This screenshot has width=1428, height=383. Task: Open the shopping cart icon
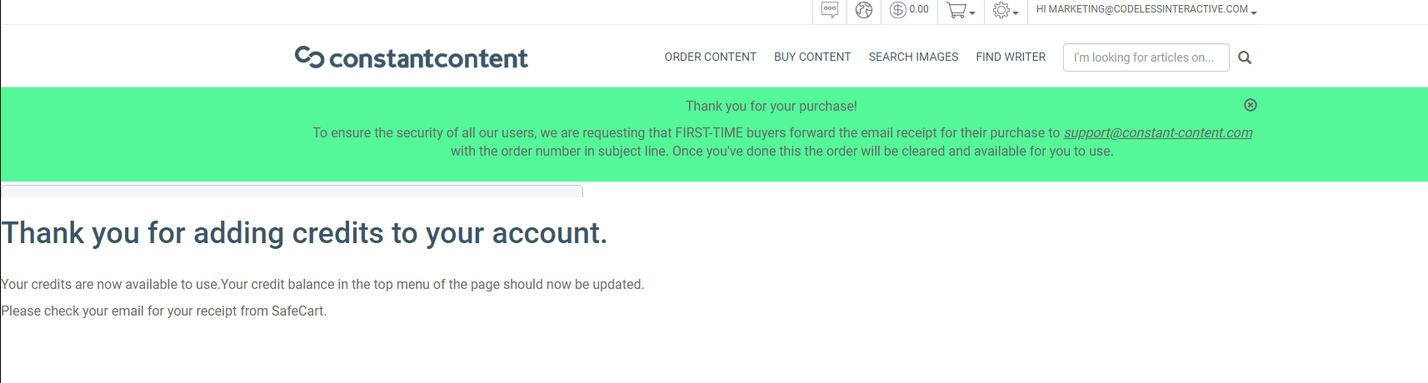point(956,10)
